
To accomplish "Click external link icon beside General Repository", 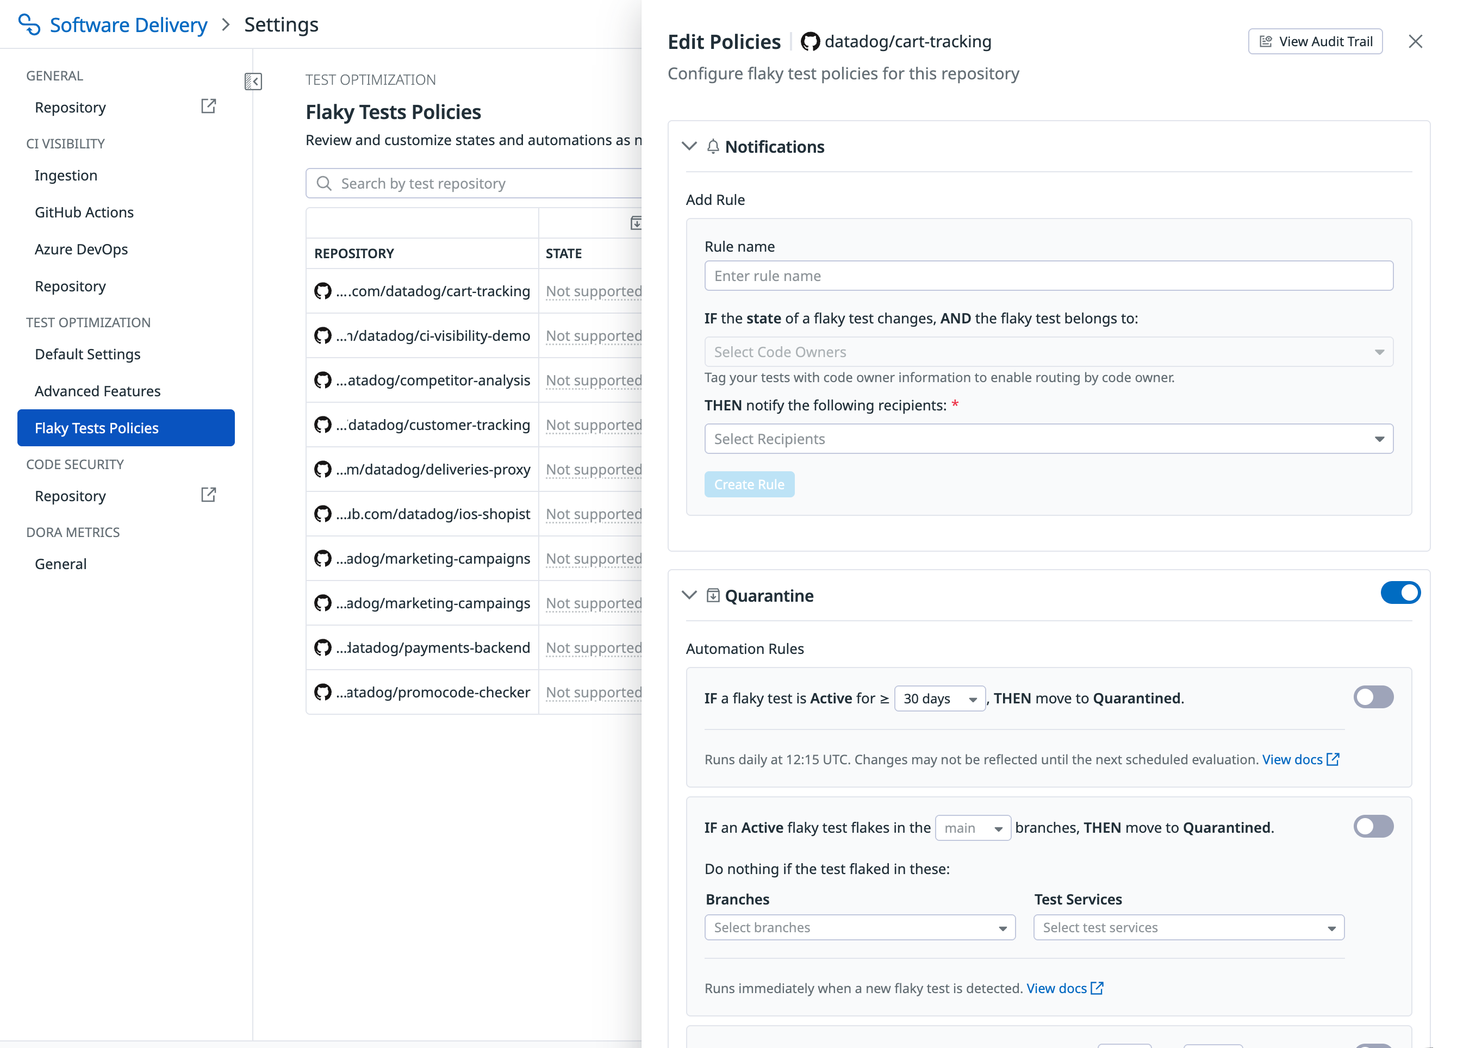I will pos(208,107).
